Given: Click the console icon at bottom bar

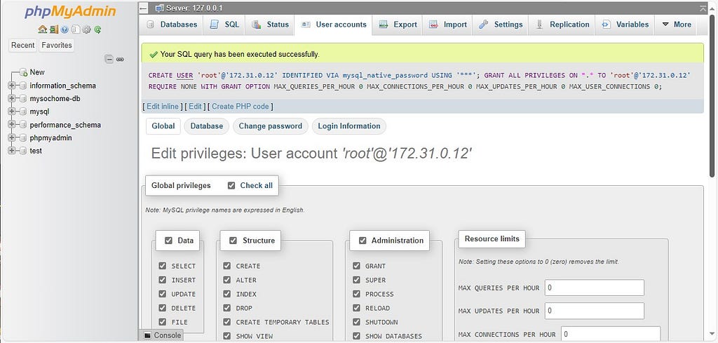Looking at the screenshot, I should point(147,335).
